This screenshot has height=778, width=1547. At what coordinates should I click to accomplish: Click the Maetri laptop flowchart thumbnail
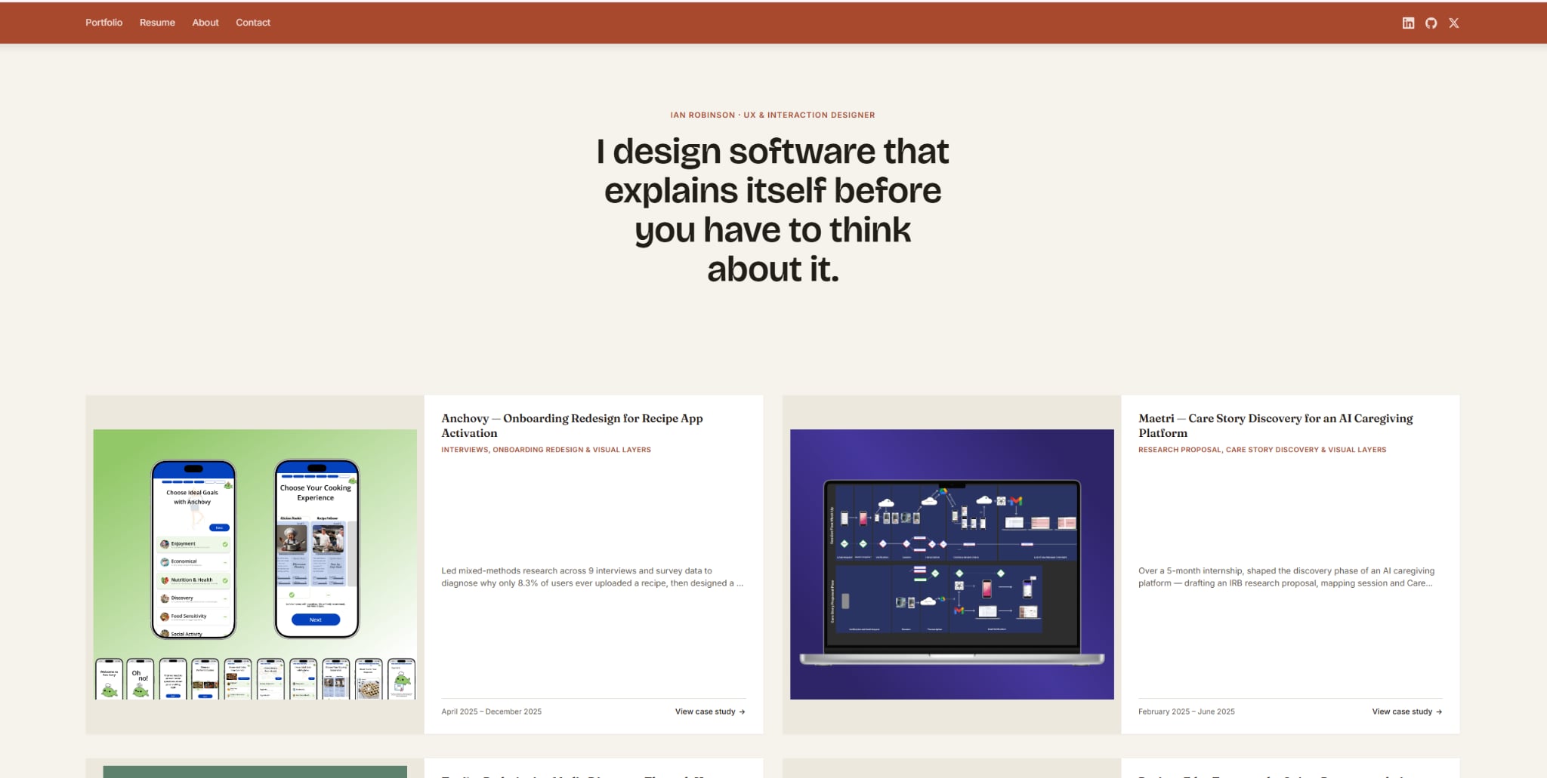(x=952, y=564)
